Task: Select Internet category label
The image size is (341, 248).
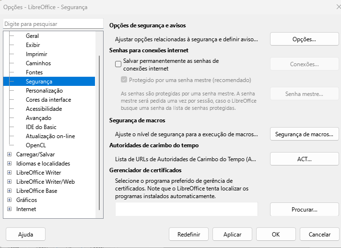Action: click(x=26, y=209)
